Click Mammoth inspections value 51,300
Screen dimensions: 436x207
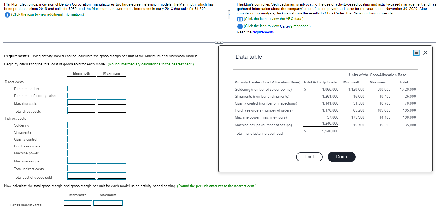click(358, 103)
